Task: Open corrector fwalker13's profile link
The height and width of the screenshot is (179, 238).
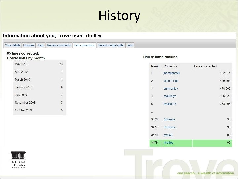Action: [170, 104]
